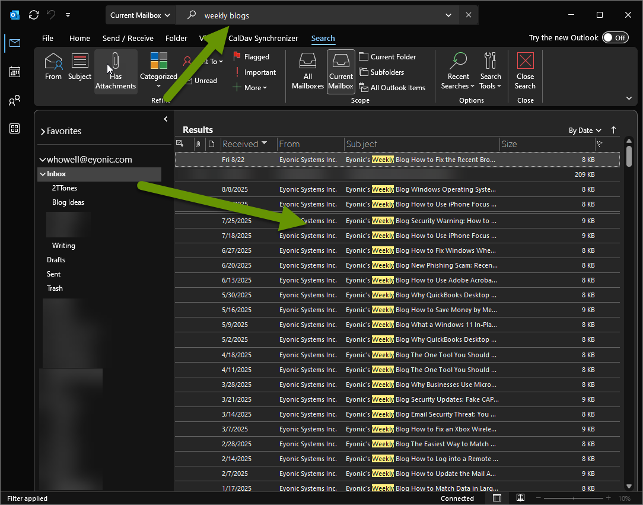Screen dimensions: 643x505
Task: Open the Blog Ideas folder
Action: pyautogui.click(x=68, y=202)
